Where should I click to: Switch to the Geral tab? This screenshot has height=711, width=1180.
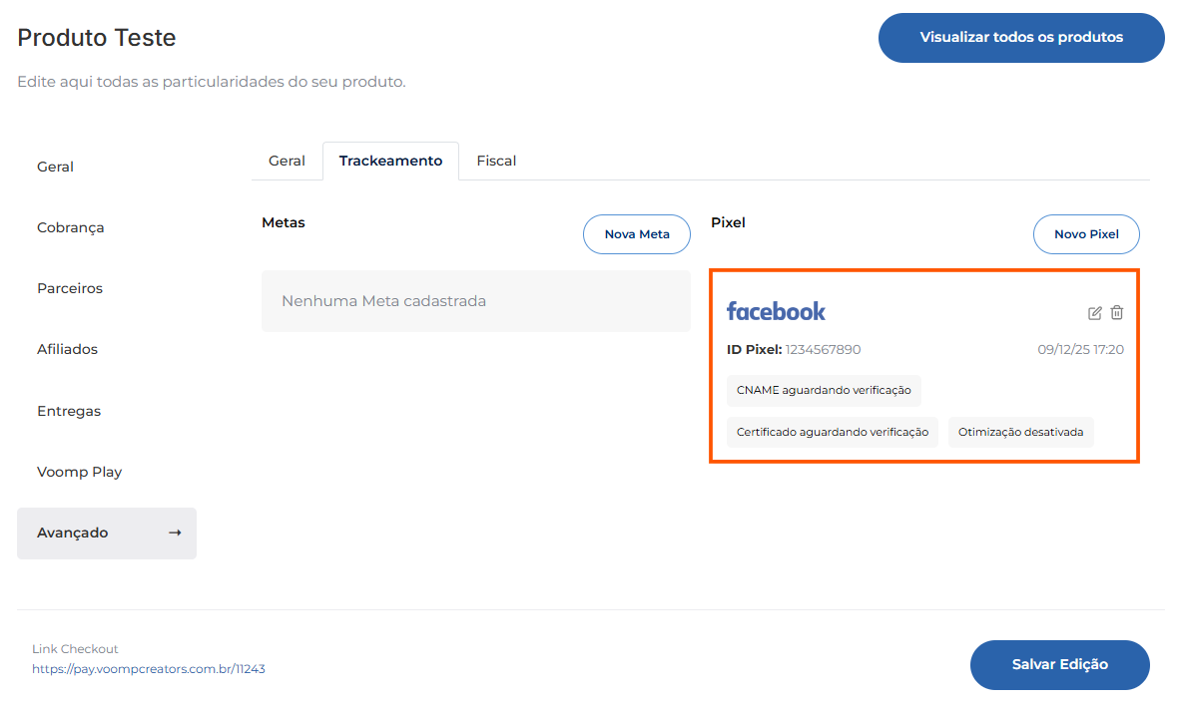[x=287, y=161]
